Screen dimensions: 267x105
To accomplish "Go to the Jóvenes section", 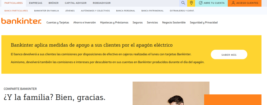I will [x=70, y=11].
